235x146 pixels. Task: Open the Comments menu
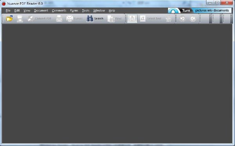59,11
